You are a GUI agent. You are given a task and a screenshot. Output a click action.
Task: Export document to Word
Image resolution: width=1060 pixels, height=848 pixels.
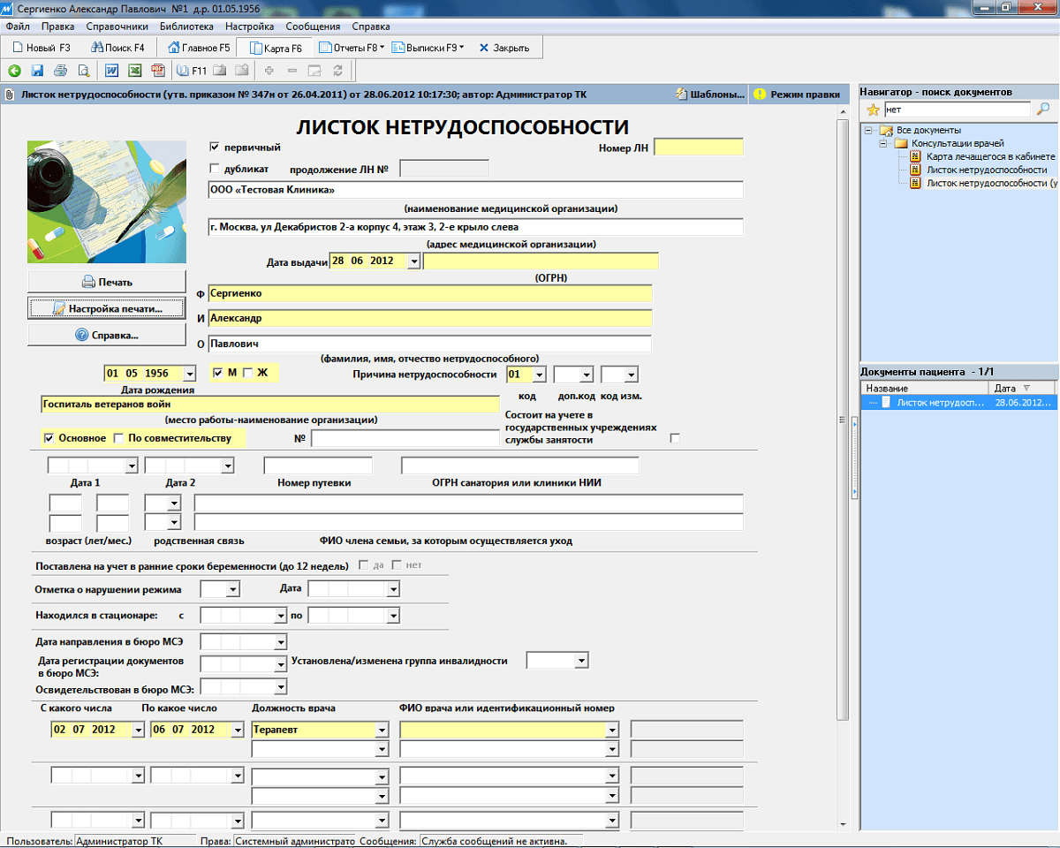112,71
